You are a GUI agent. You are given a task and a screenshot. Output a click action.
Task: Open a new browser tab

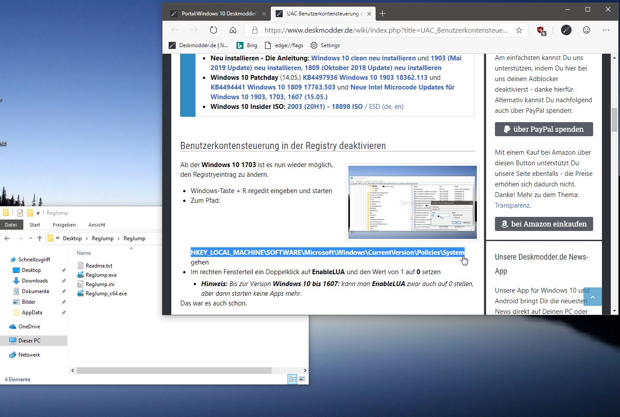coord(382,14)
